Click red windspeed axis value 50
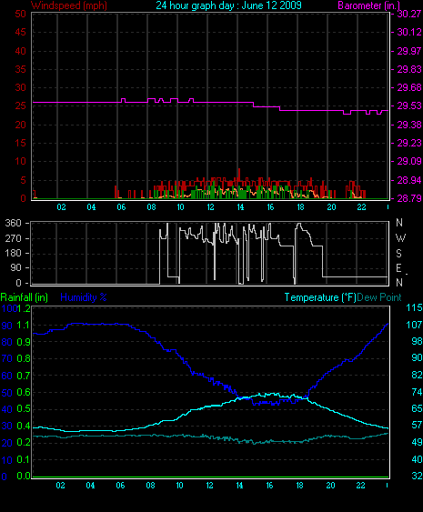 tap(20, 14)
